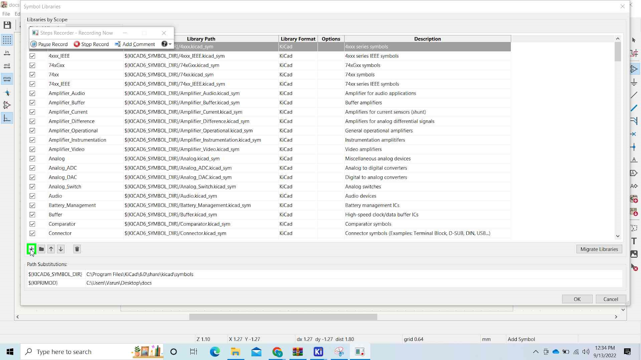
Task: Toggle hidden pins display icon
Action: click(x=7, y=105)
